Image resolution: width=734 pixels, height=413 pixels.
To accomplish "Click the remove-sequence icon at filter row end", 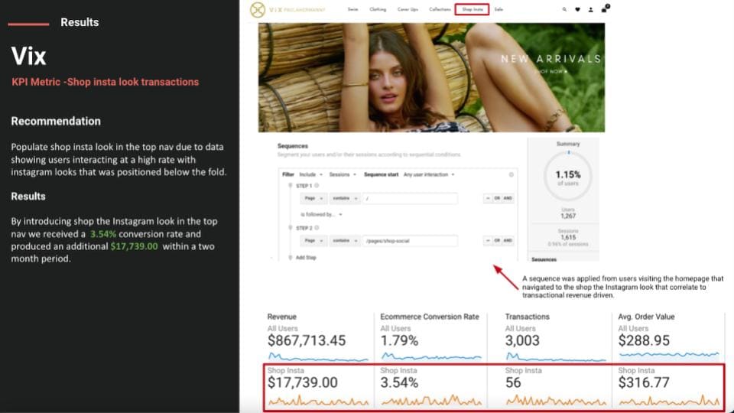I will pyautogui.click(x=512, y=174).
